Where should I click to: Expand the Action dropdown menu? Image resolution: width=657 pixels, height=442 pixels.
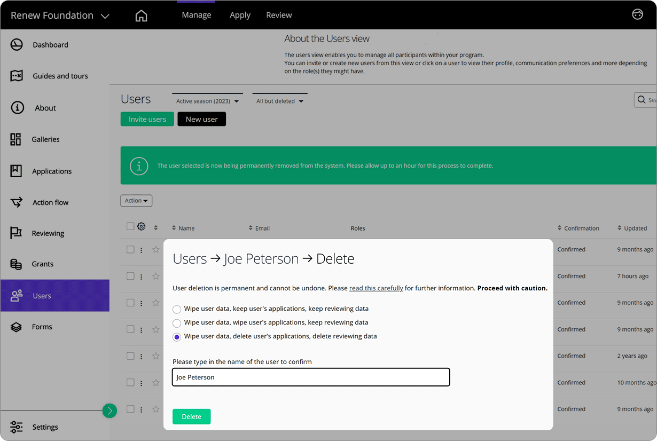pos(136,200)
